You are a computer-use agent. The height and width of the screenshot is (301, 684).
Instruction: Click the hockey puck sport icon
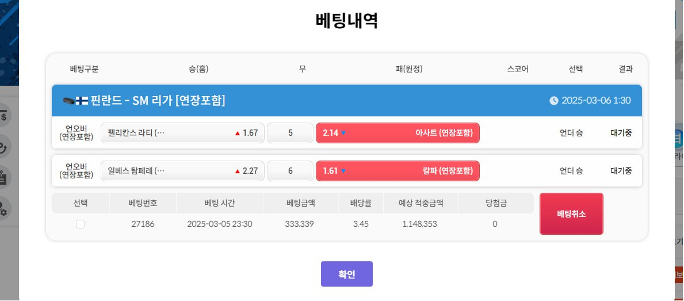tap(68, 101)
